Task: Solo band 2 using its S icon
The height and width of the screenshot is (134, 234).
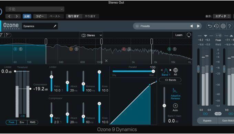Action: tap(76, 49)
